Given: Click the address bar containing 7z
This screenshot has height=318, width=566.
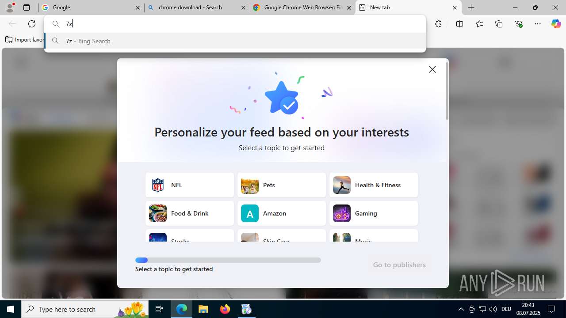Looking at the screenshot, I should click(235, 24).
